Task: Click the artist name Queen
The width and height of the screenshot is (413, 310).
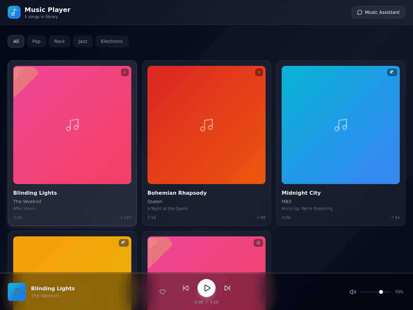Action: [x=155, y=201]
